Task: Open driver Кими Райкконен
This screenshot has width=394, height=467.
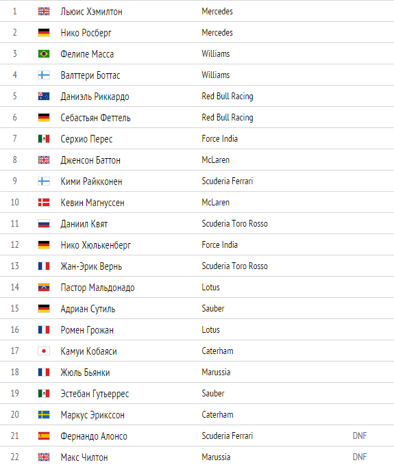Action: [x=91, y=181]
